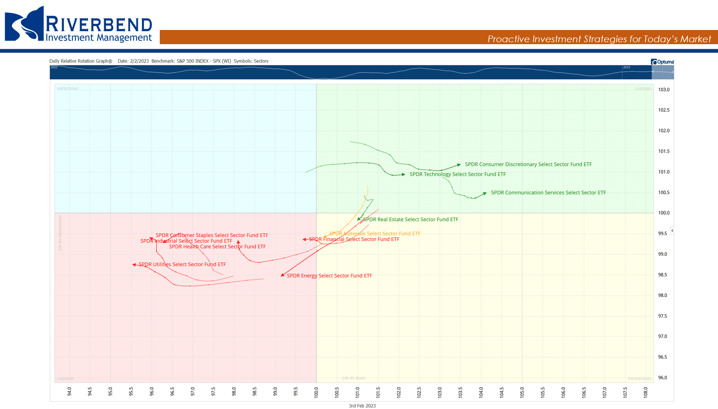Click the Communication Services arrowhead marker
This screenshot has width=718, height=409.
pos(485,193)
